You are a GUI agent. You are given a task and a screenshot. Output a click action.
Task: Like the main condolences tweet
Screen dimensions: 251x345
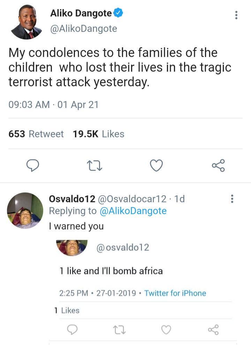click(x=157, y=166)
